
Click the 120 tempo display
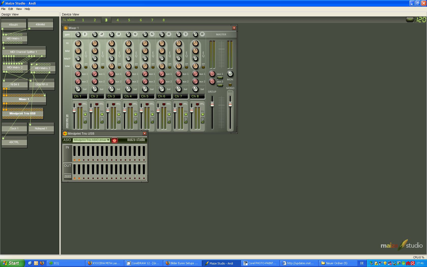pyautogui.click(x=420, y=20)
